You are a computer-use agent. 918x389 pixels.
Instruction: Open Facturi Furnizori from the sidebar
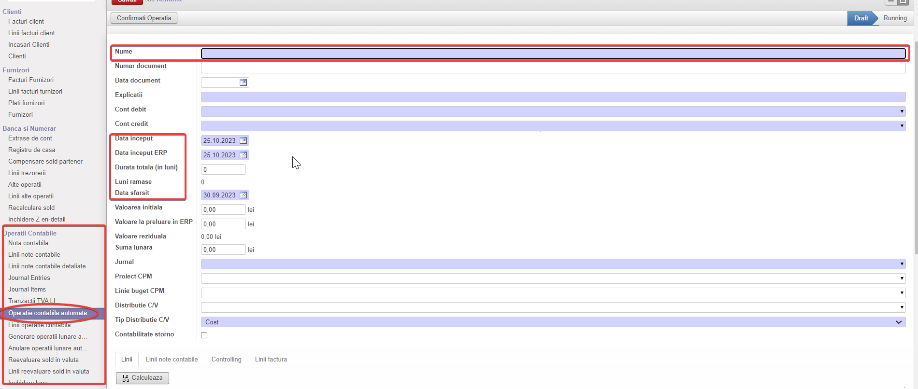pos(31,80)
